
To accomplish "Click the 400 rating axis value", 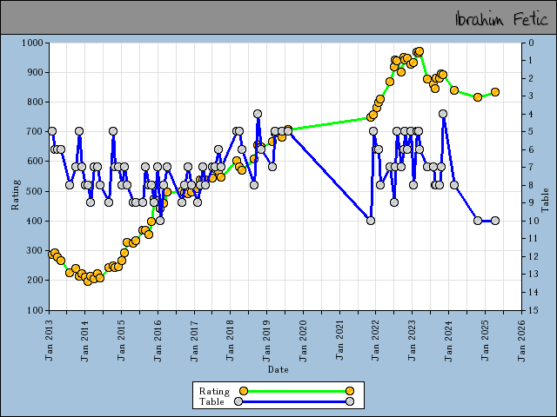I will point(35,221).
